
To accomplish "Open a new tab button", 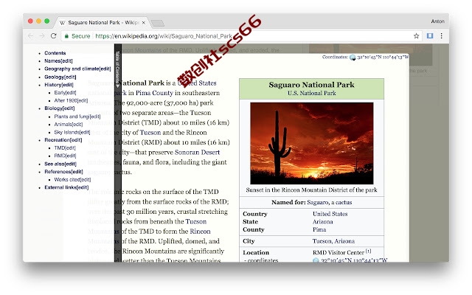I will [157, 23].
